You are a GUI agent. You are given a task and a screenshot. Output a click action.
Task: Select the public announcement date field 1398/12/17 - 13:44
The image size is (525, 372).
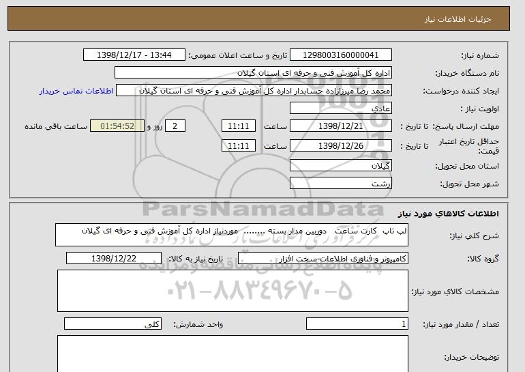pyautogui.click(x=134, y=55)
